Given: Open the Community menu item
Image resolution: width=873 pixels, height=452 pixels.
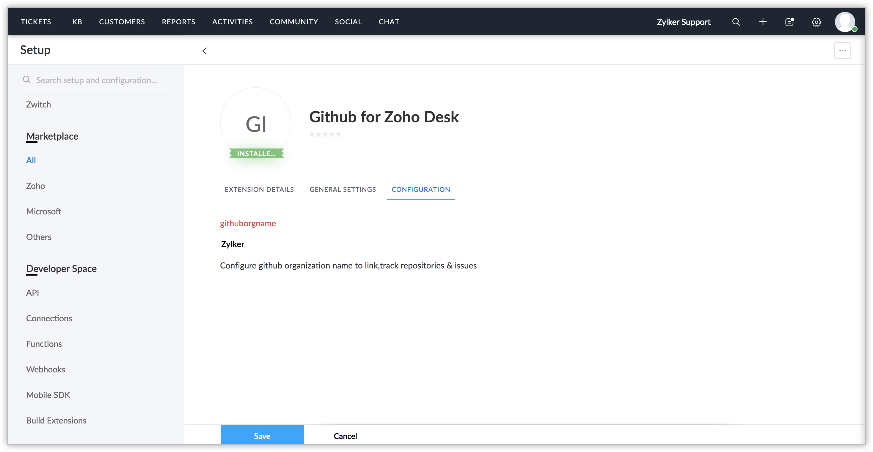Looking at the screenshot, I should (x=293, y=22).
